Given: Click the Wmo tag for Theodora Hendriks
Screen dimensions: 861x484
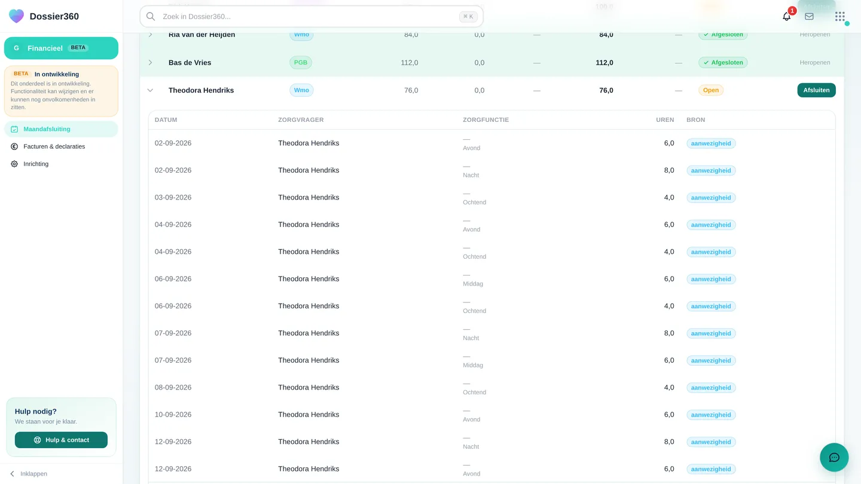Looking at the screenshot, I should pos(301,90).
